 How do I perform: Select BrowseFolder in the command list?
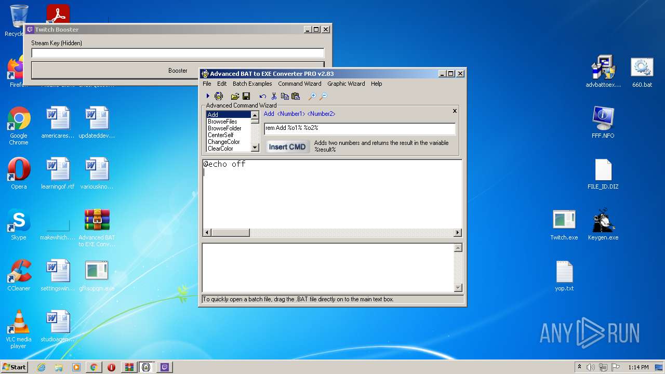point(228,128)
